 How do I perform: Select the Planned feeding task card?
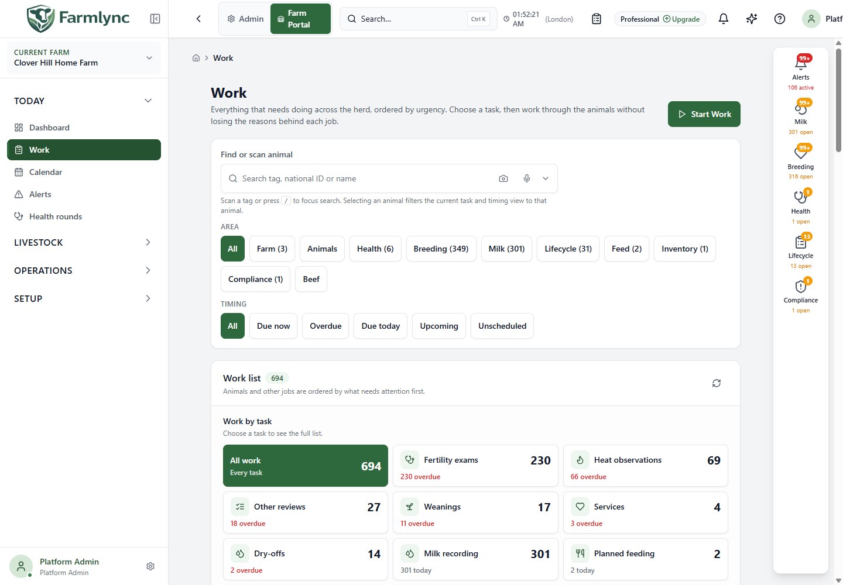pyautogui.click(x=646, y=559)
